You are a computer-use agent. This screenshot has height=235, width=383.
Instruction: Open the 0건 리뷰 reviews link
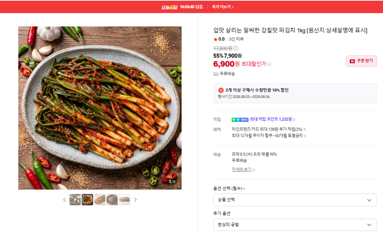tap(236, 39)
